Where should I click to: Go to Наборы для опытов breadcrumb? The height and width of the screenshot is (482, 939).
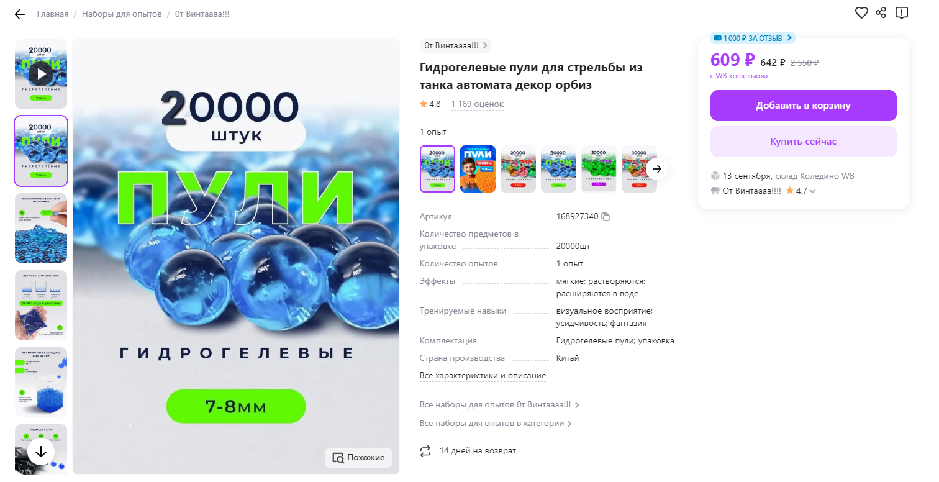[x=122, y=14]
